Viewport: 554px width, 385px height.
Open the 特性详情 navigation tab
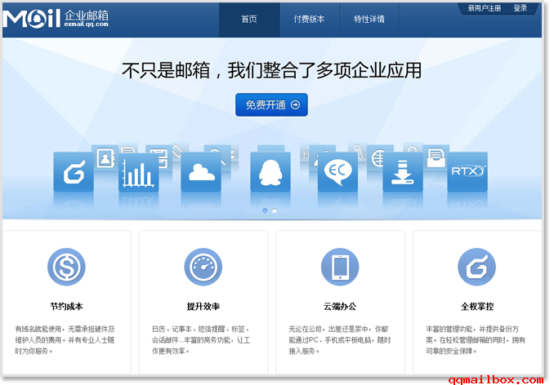(x=369, y=20)
